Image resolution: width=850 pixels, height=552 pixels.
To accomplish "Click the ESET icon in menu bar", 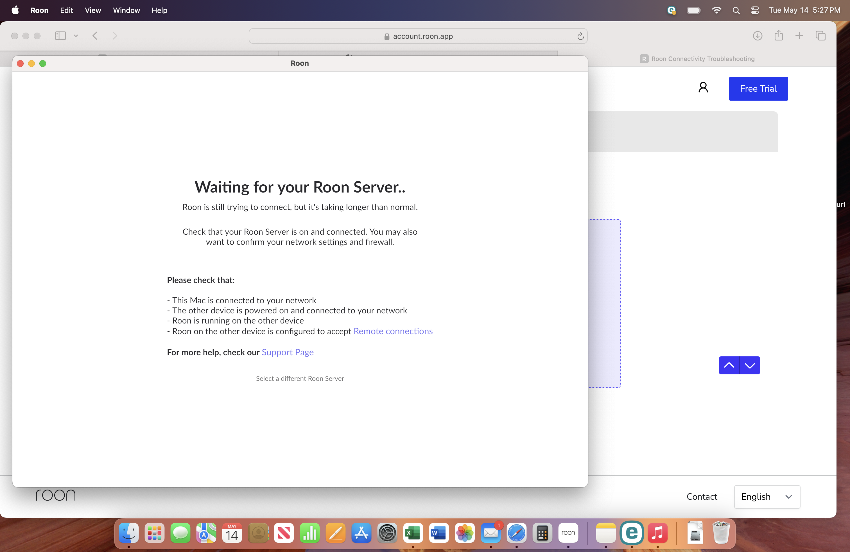I will tap(672, 10).
